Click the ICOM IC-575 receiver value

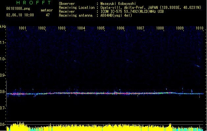132,11
